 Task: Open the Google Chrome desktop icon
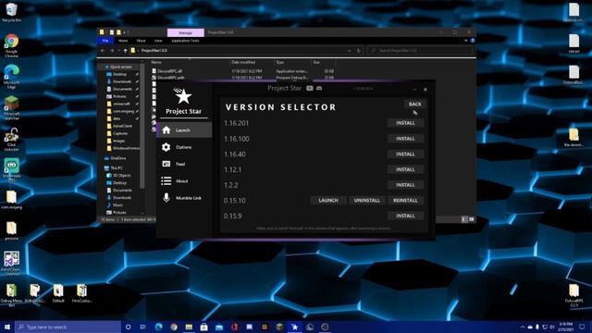pyautogui.click(x=11, y=45)
